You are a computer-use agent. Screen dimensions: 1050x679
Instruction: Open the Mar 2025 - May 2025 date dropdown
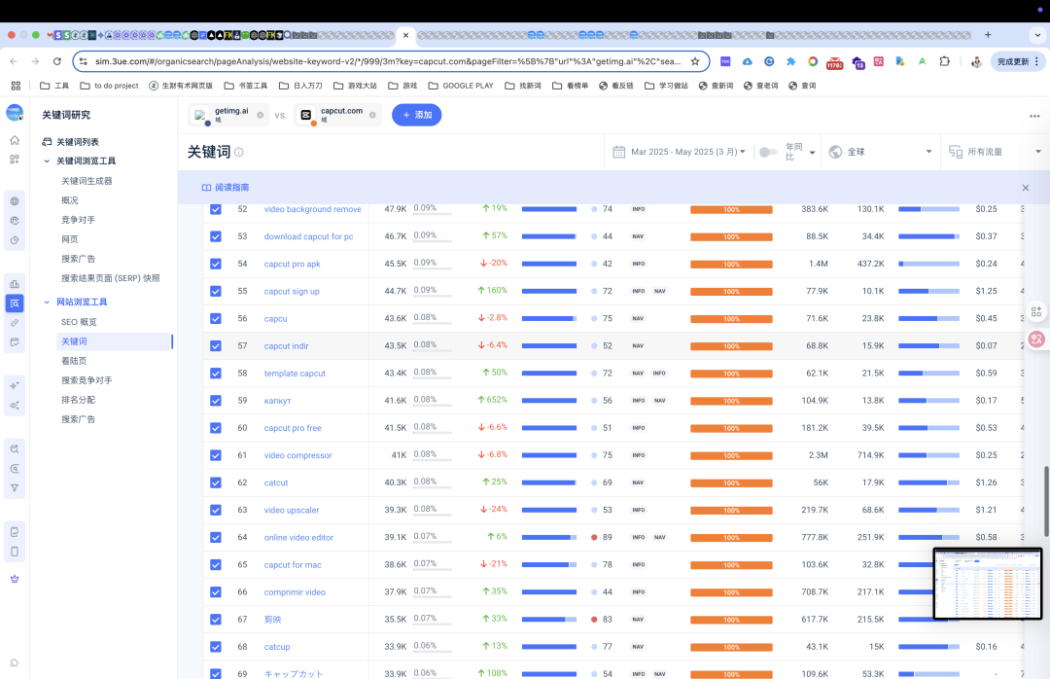coord(687,152)
